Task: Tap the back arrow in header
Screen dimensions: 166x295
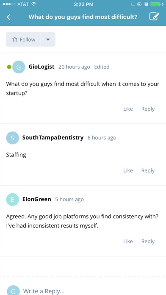Action: tap(8, 17)
